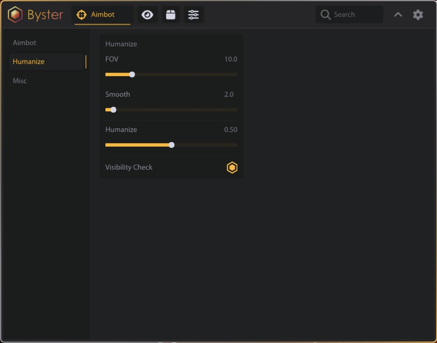Screen dimensions: 437x343
Task: Click the Smooth slider handle
Action: click(x=113, y=110)
